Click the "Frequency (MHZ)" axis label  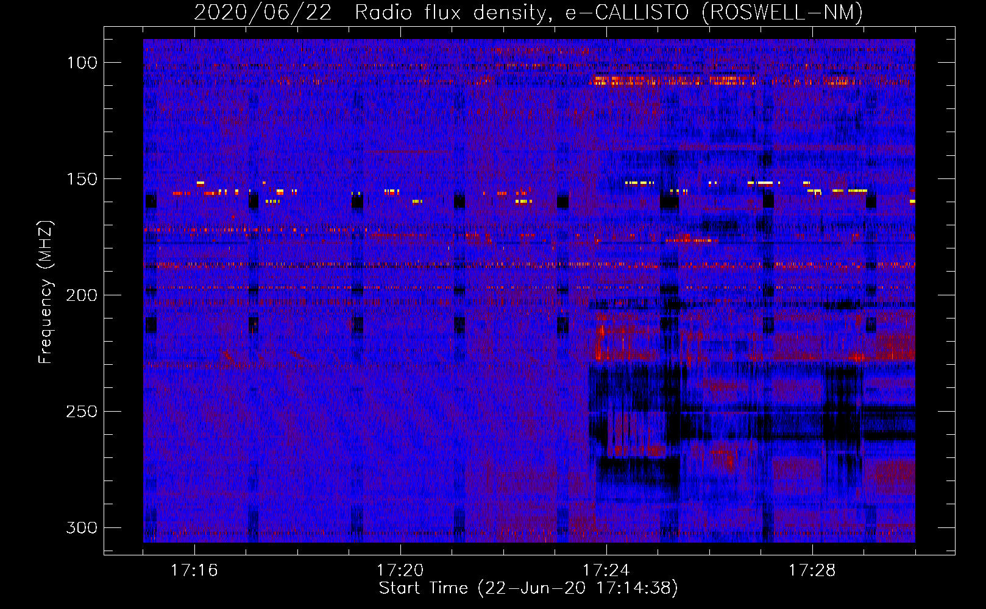pyautogui.click(x=46, y=292)
